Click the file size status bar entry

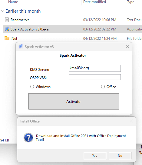(5, 140)
